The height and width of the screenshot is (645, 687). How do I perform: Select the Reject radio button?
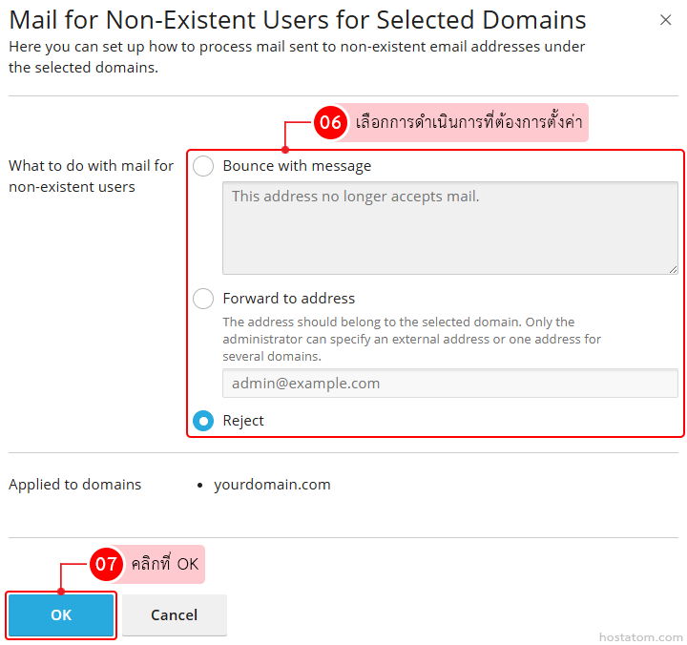[203, 421]
